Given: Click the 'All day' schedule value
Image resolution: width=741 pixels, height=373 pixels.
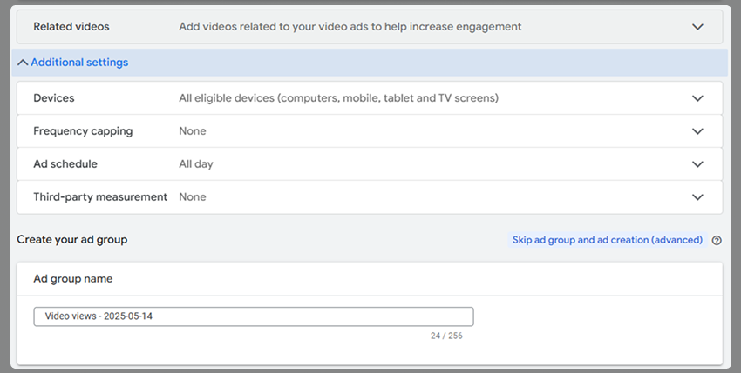Looking at the screenshot, I should [x=196, y=164].
